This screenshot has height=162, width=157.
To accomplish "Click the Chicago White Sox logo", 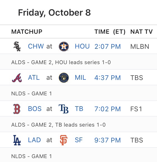I will coord(17,47).
